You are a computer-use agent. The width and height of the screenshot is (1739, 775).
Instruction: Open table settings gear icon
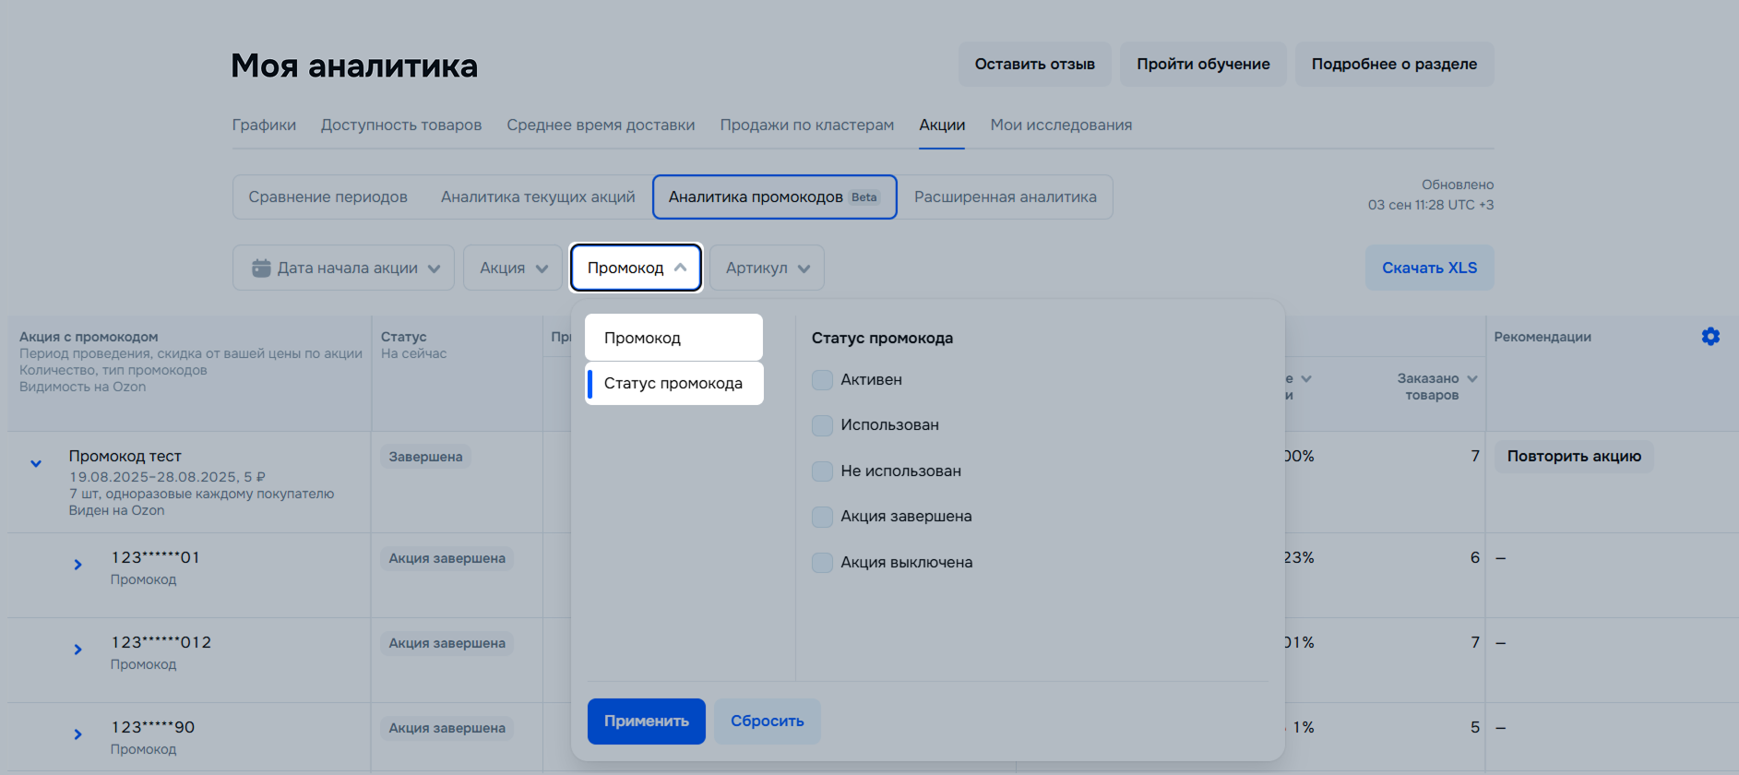click(1709, 337)
